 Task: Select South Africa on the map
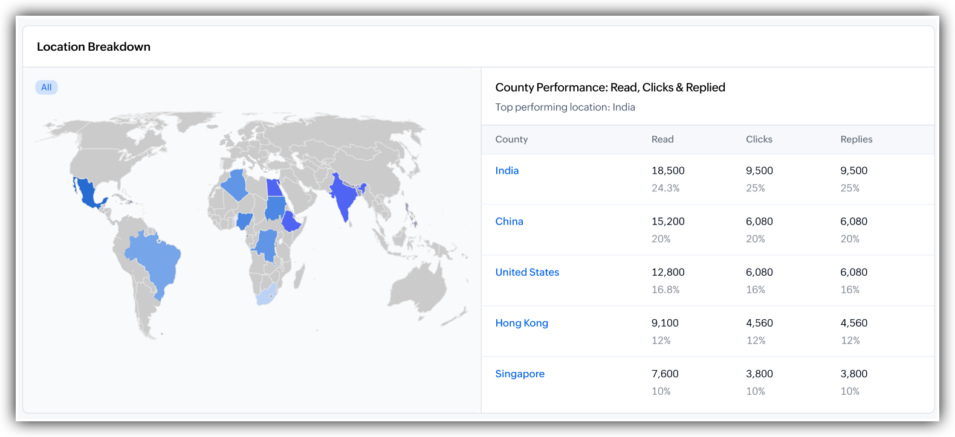pos(267,295)
